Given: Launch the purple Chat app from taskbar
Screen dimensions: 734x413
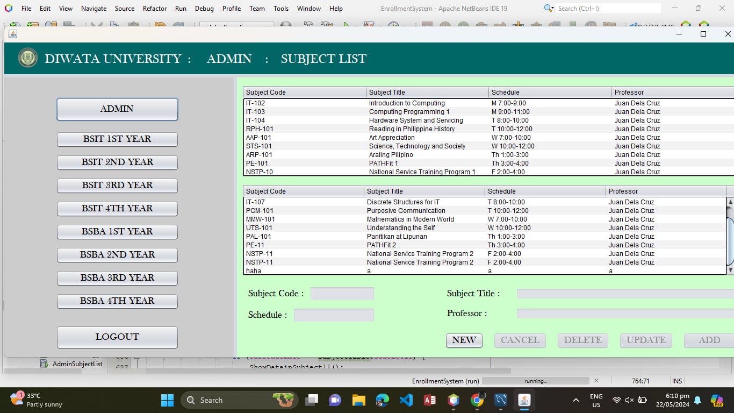Looking at the screenshot, I should tap(335, 400).
